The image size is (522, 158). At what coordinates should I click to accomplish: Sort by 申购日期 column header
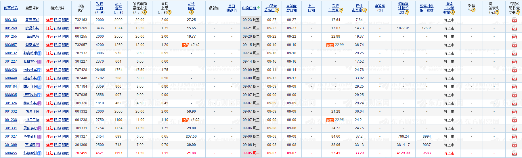[x=249, y=8]
